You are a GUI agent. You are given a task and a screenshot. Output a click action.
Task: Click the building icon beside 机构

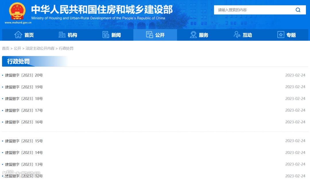coord(62,35)
